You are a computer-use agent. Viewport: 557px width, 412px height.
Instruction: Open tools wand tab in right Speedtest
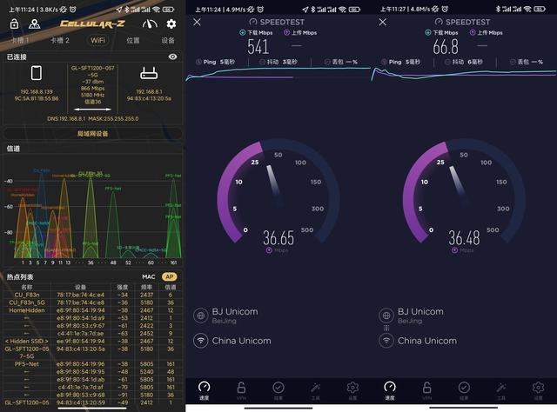click(x=501, y=391)
